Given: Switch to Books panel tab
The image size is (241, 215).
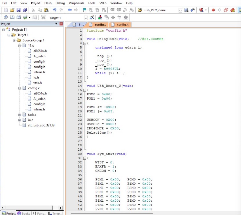Looking at the screenshot, I should [x=24, y=213].
